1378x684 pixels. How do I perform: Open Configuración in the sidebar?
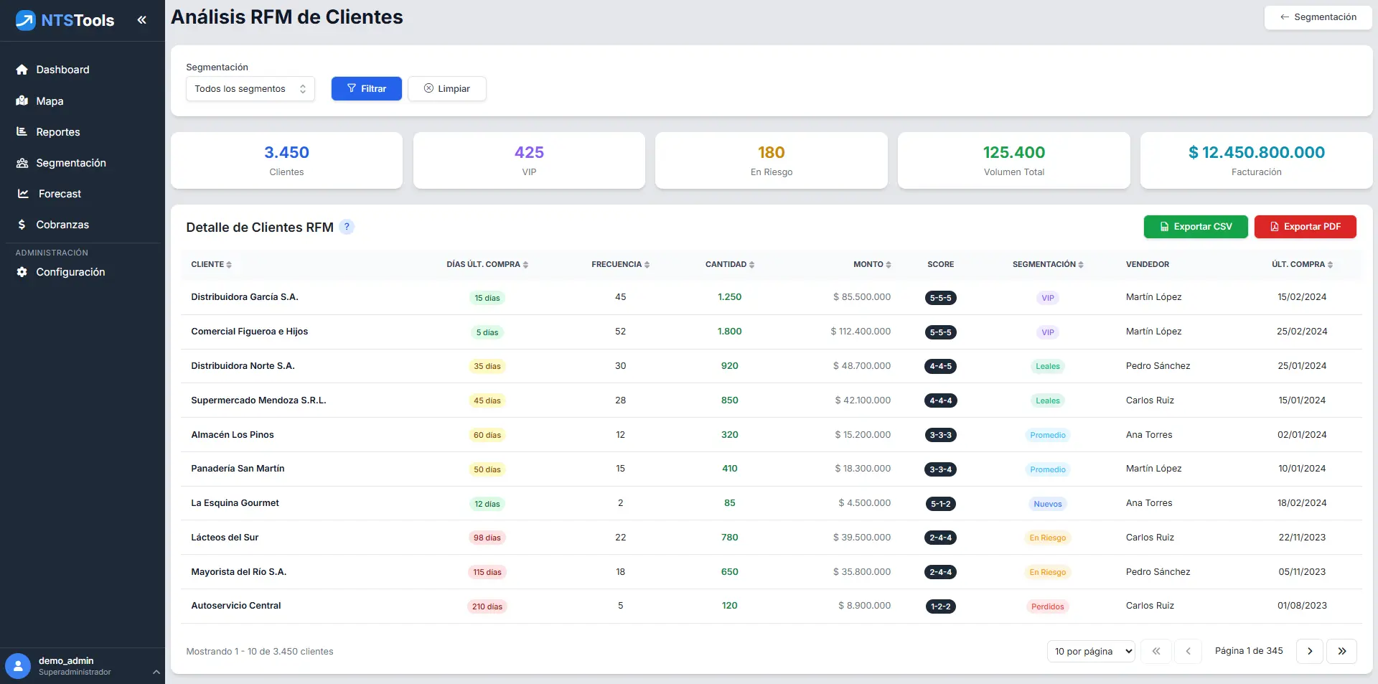70,272
